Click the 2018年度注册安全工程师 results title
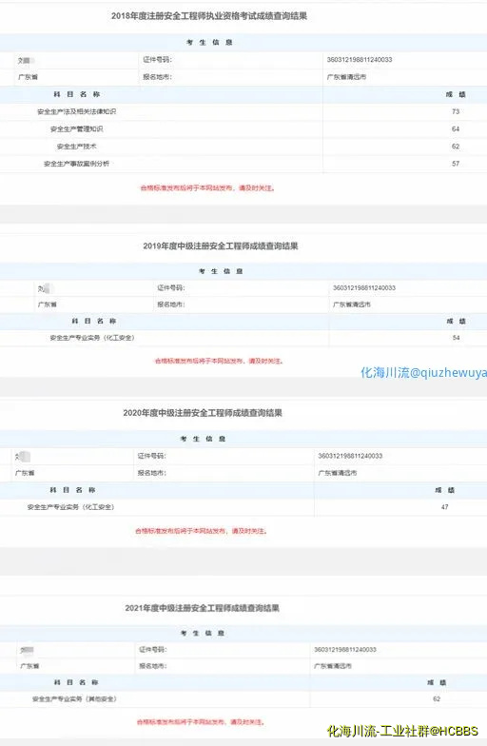 pos(209,15)
